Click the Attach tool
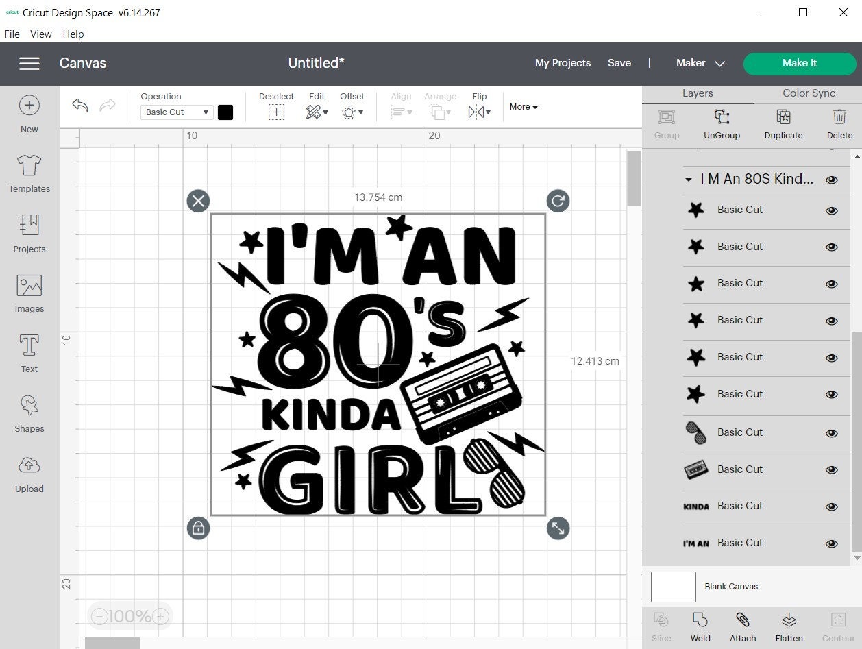This screenshot has width=862, height=649. [743, 626]
